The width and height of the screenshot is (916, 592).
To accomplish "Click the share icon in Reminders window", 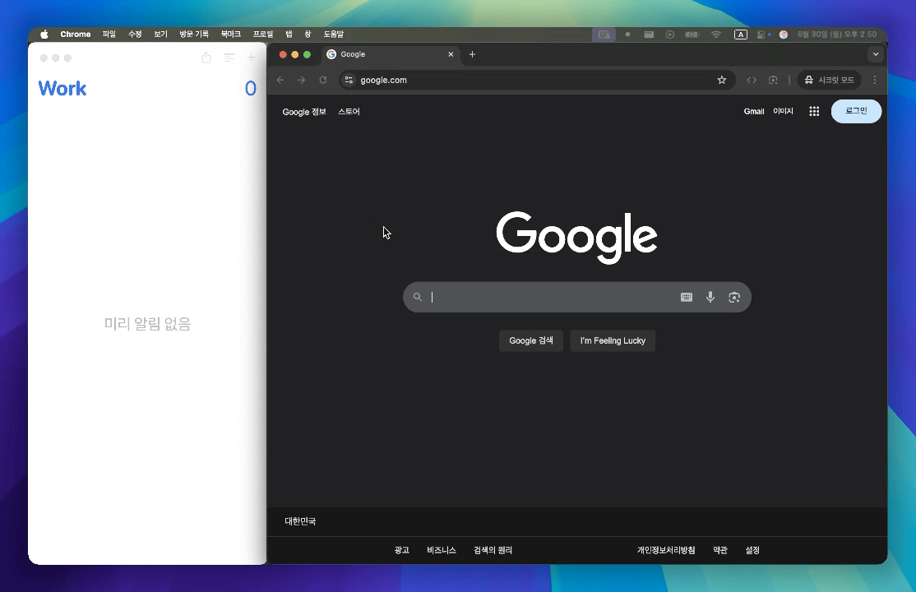I will (206, 58).
